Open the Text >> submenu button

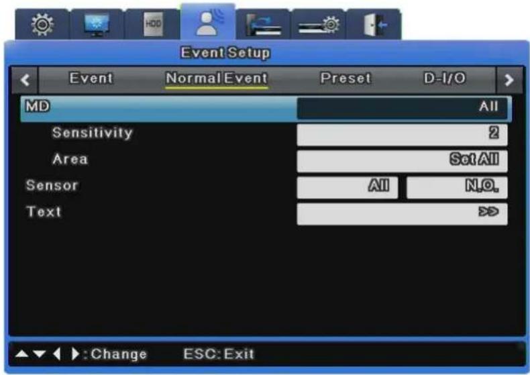[402, 213]
